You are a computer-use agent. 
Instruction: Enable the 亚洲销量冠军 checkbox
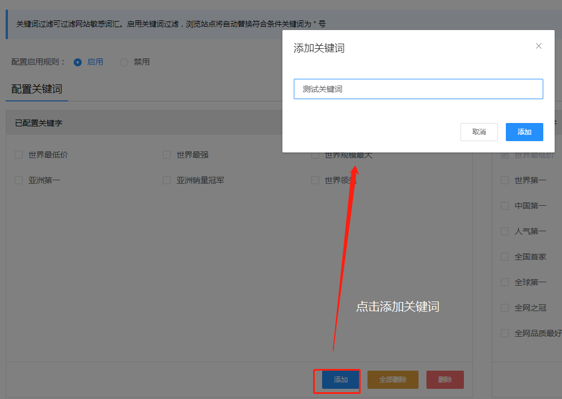click(x=167, y=180)
